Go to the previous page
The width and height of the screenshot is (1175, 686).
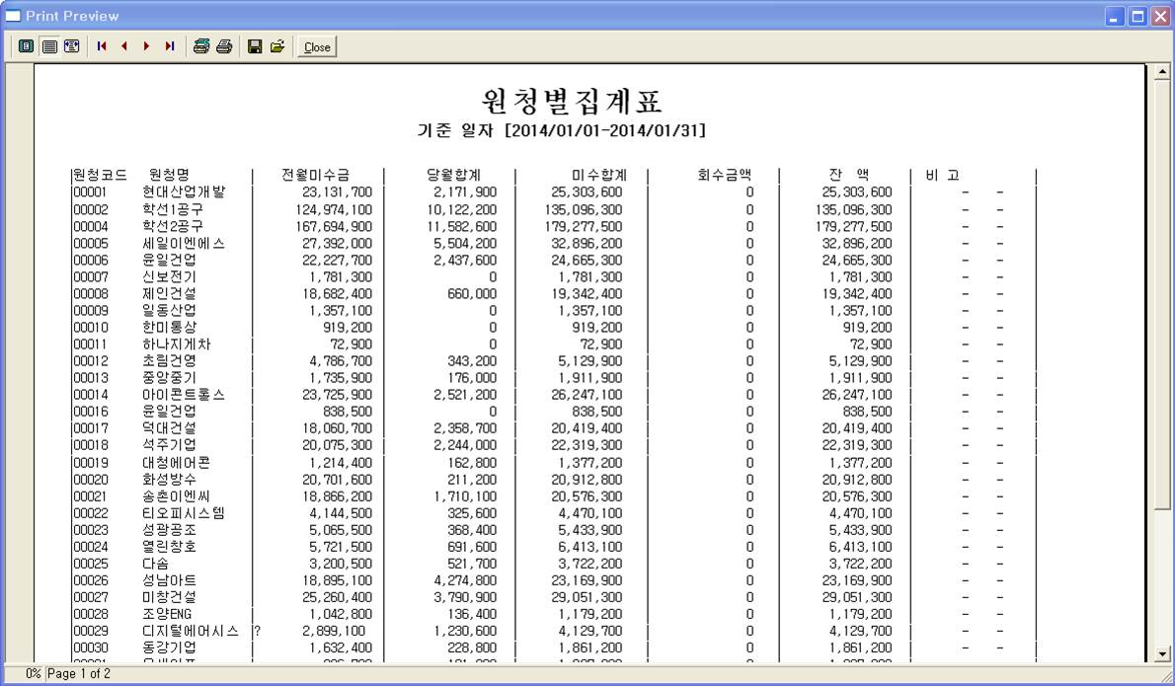pos(124,46)
